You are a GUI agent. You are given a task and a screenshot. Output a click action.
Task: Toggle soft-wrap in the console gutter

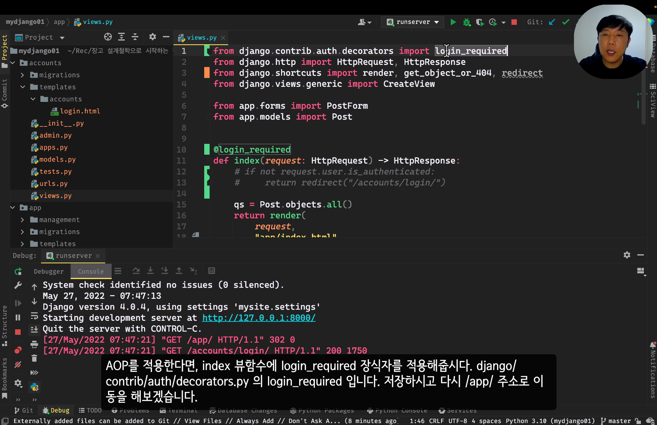[x=34, y=316]
